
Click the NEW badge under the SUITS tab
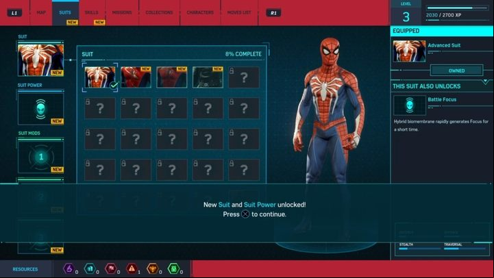click(72, 23)
